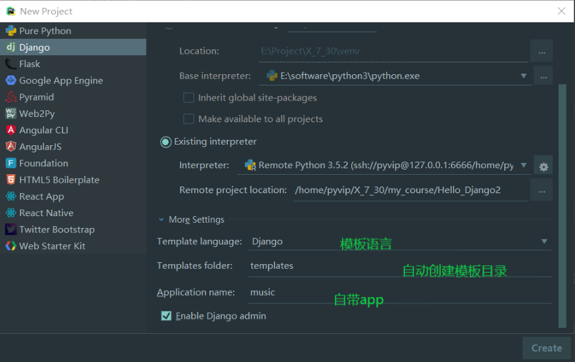575x362 pixels.
Task: Select Pure Python project type
Action: pyautogui.click(x=74, y=31)
